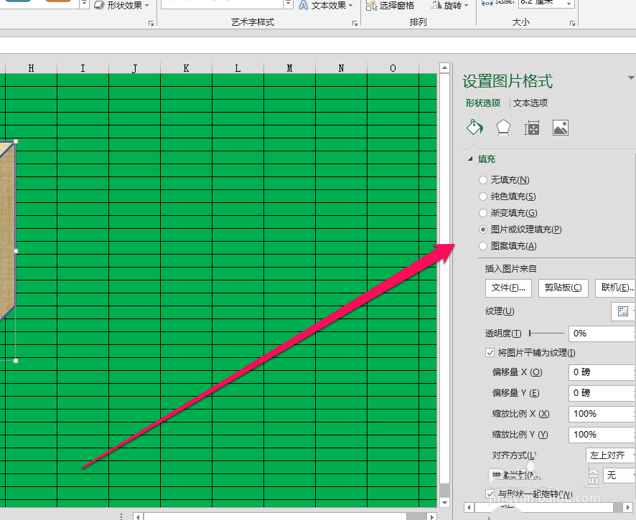Uncheck 与形状一起旋转 checkbox
This screenshot has height=520, width=636.
(x=490, y=494)
